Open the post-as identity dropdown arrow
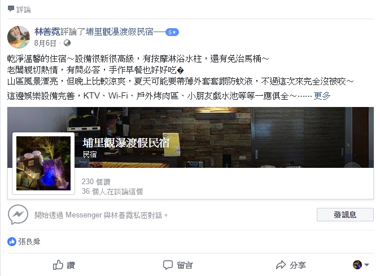Screen dimensions: 380x276 (x=366, y=265)
